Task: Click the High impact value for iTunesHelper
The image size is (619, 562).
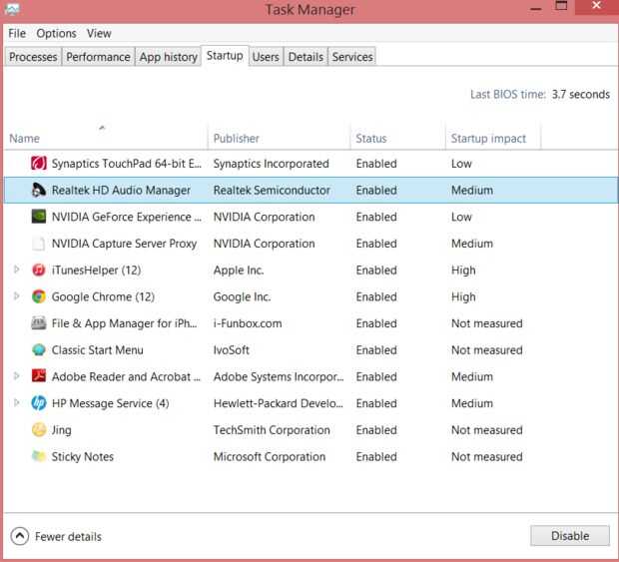Action: point(463,271)
